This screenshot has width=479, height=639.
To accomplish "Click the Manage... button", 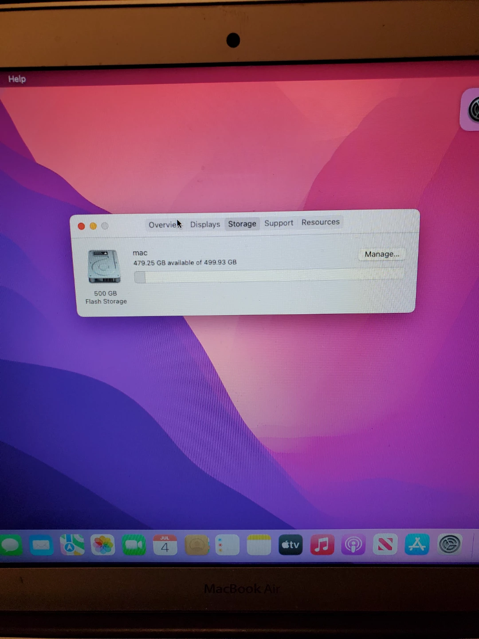I will pos(382,254).
